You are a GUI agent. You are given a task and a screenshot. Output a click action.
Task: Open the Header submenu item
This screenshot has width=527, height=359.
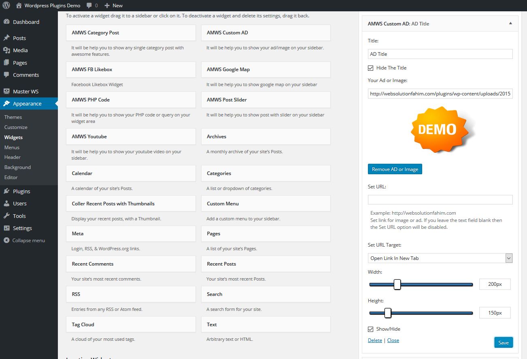[13, 157]
